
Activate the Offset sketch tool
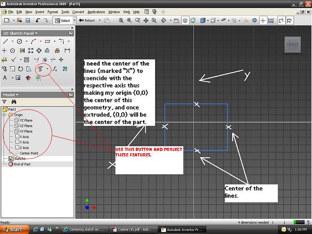(x=47, y=51)
